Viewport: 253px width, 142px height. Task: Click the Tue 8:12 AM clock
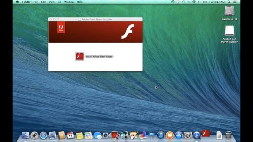tap(217, 2)
